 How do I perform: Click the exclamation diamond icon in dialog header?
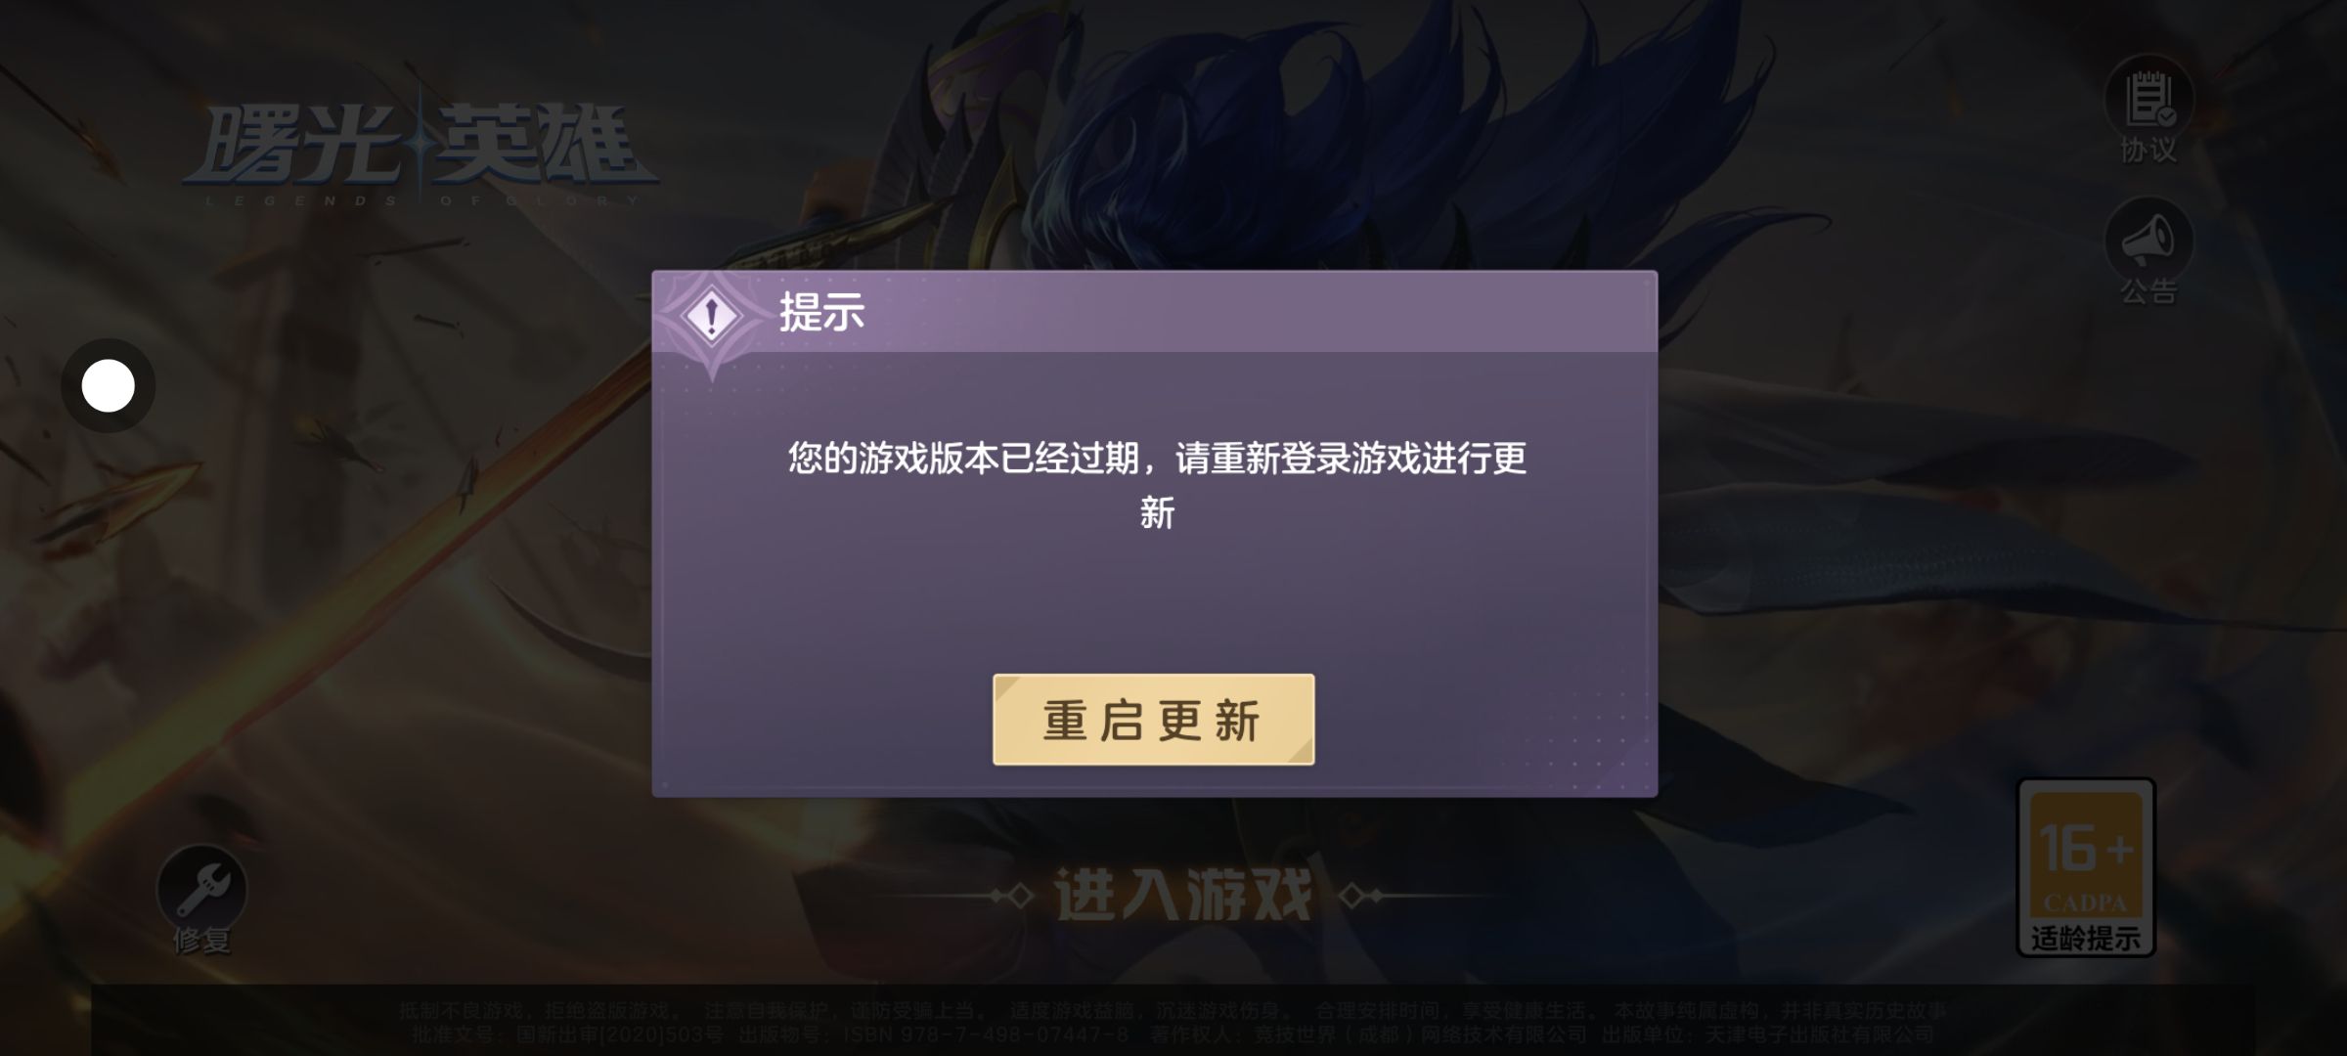click(712, 315)
